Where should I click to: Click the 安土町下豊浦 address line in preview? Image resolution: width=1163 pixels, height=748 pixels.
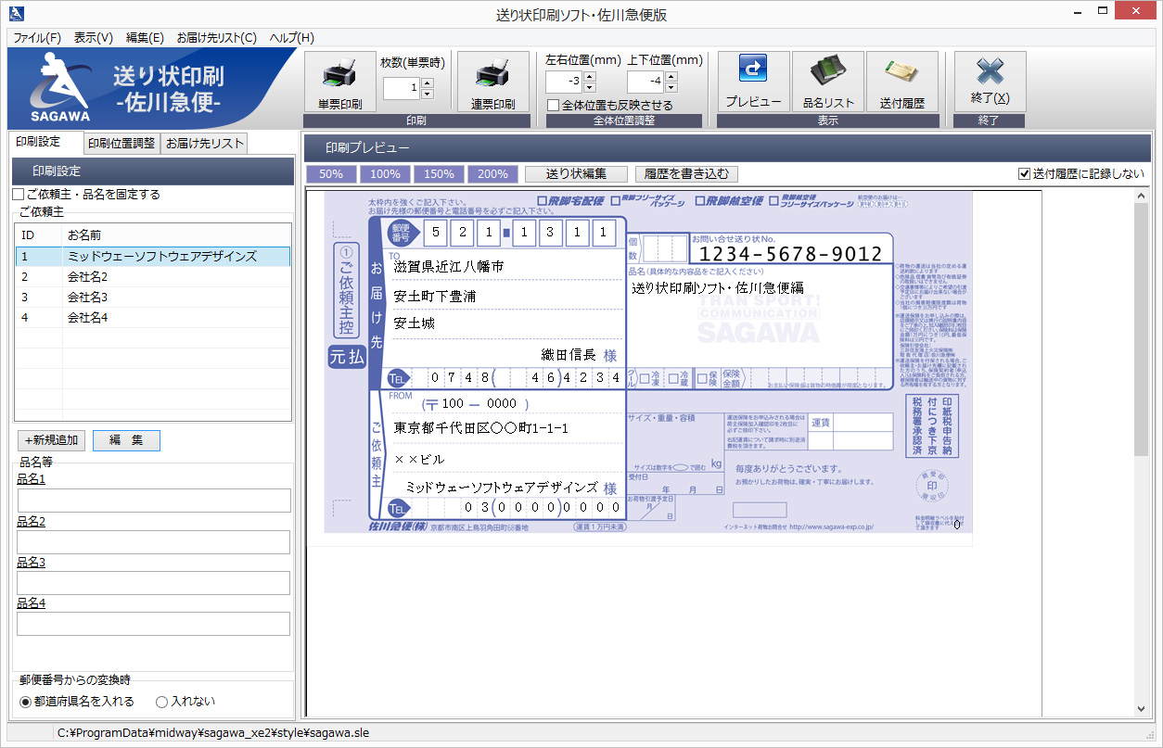click(x=435, y=297)
